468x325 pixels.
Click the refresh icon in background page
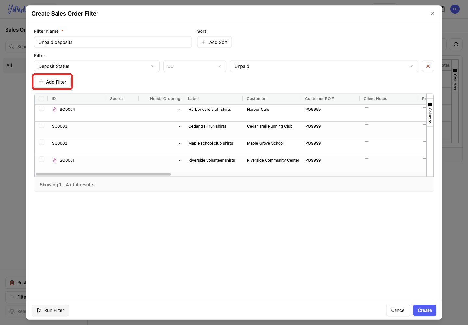[x=456, y=44]
